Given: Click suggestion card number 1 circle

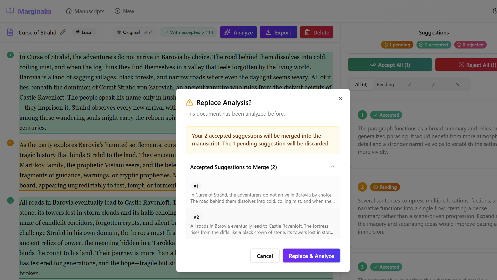Looking at the screenshot, I should 362,115.
